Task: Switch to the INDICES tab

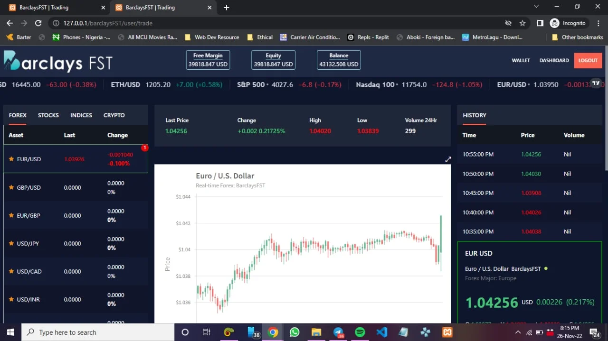Action: point(81,115)
